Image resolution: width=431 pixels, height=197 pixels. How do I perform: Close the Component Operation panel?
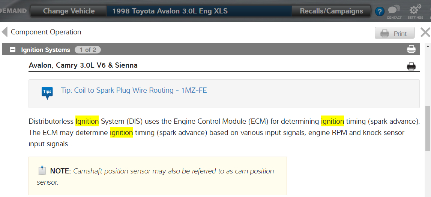(x=425, y=33)
